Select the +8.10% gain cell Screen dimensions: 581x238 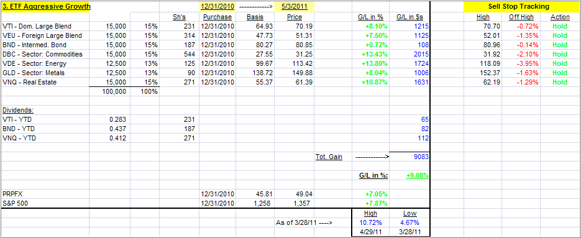click(370, 26)
